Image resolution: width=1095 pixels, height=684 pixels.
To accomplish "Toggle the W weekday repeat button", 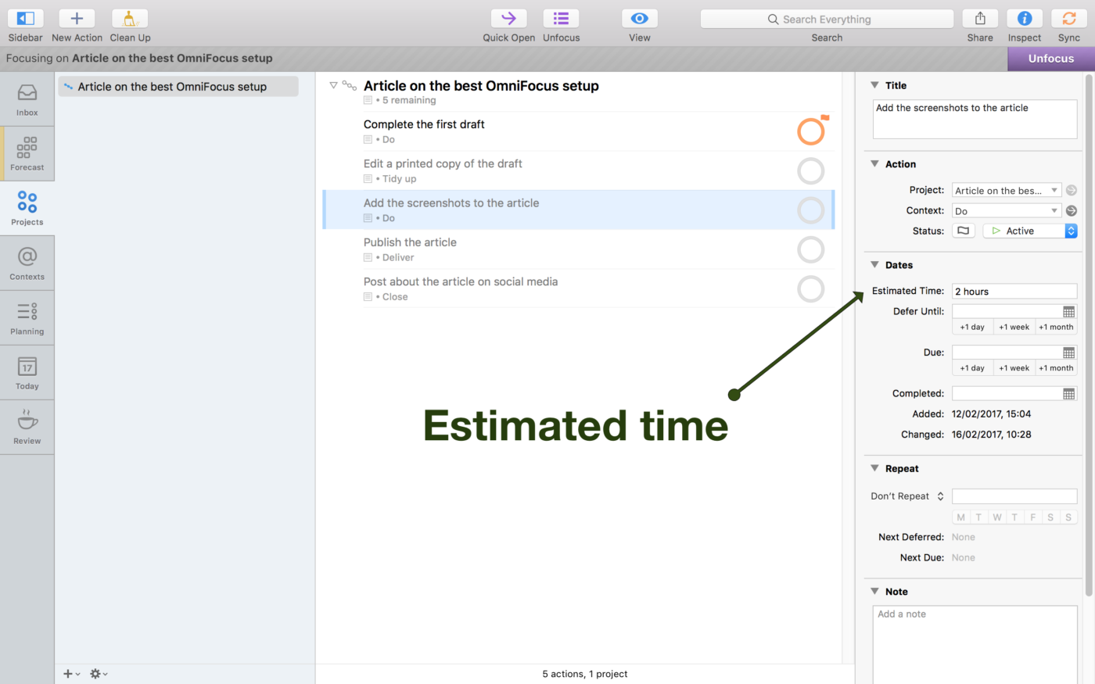I will coord(996,517).
